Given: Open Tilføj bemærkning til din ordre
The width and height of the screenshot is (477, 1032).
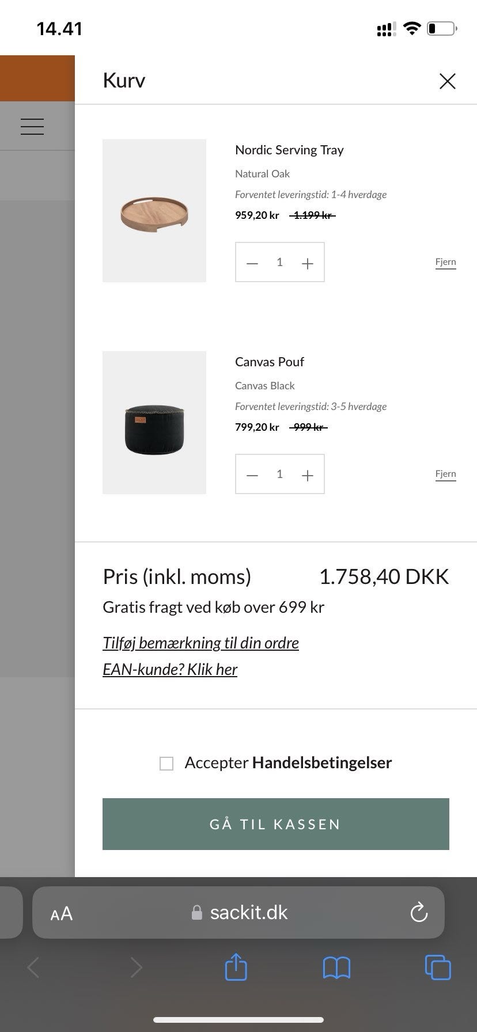Looking at the screenshot, I should 200,643.
